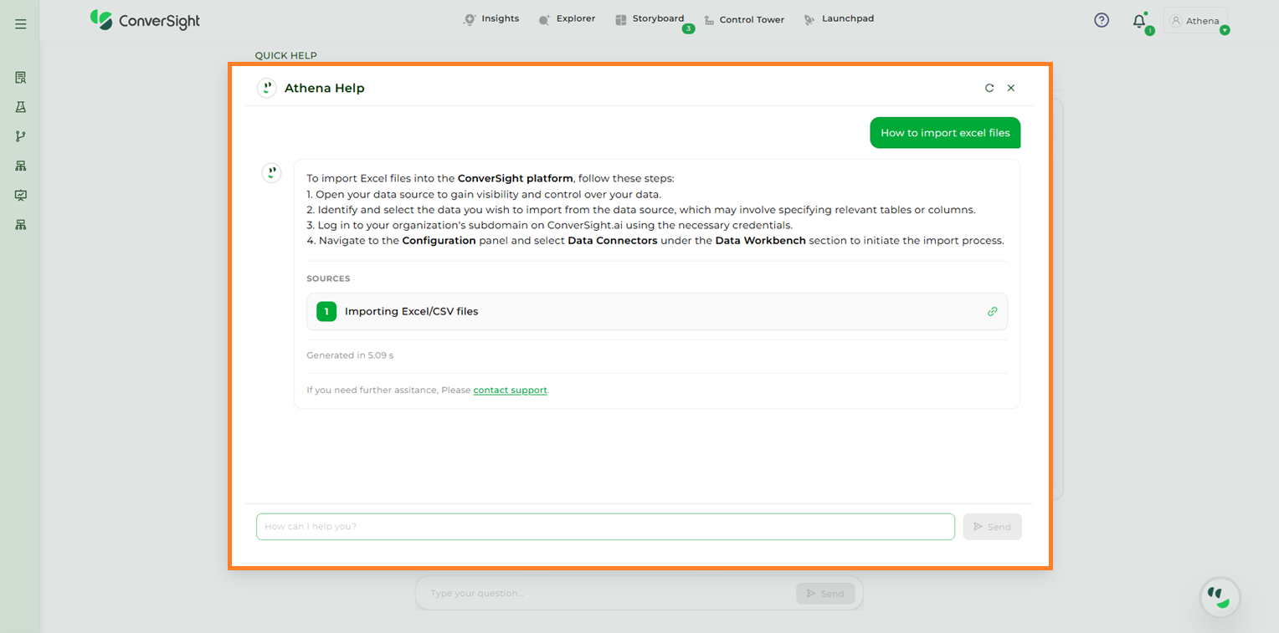Screen dimensions: 1279x633
Task: Close the Athena Help dialog
Action: click(1011, 88)
